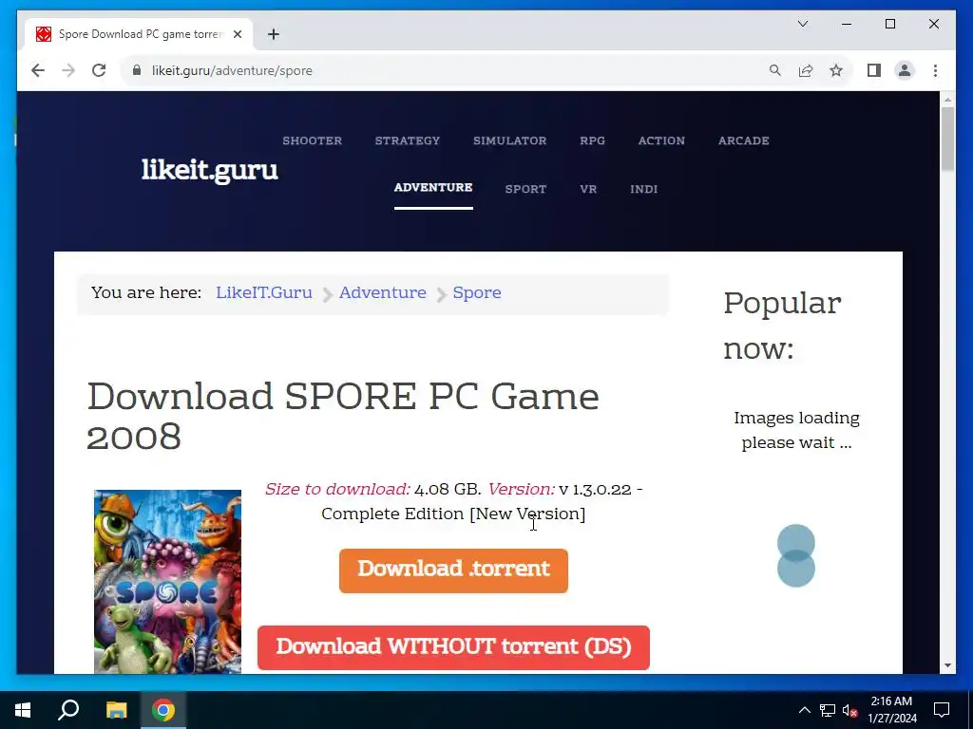Share this page via the share icon
This screenshot has height=729, width=973.
[x=806, y=70]
